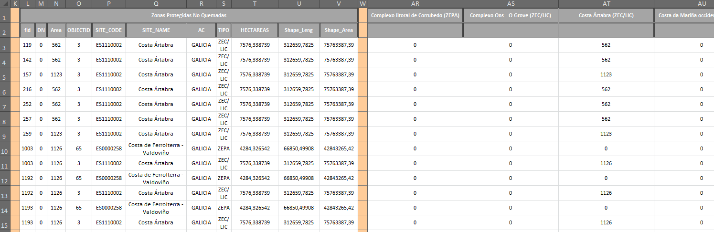
Task: Click column letter Q header
Action: (156, 4)
